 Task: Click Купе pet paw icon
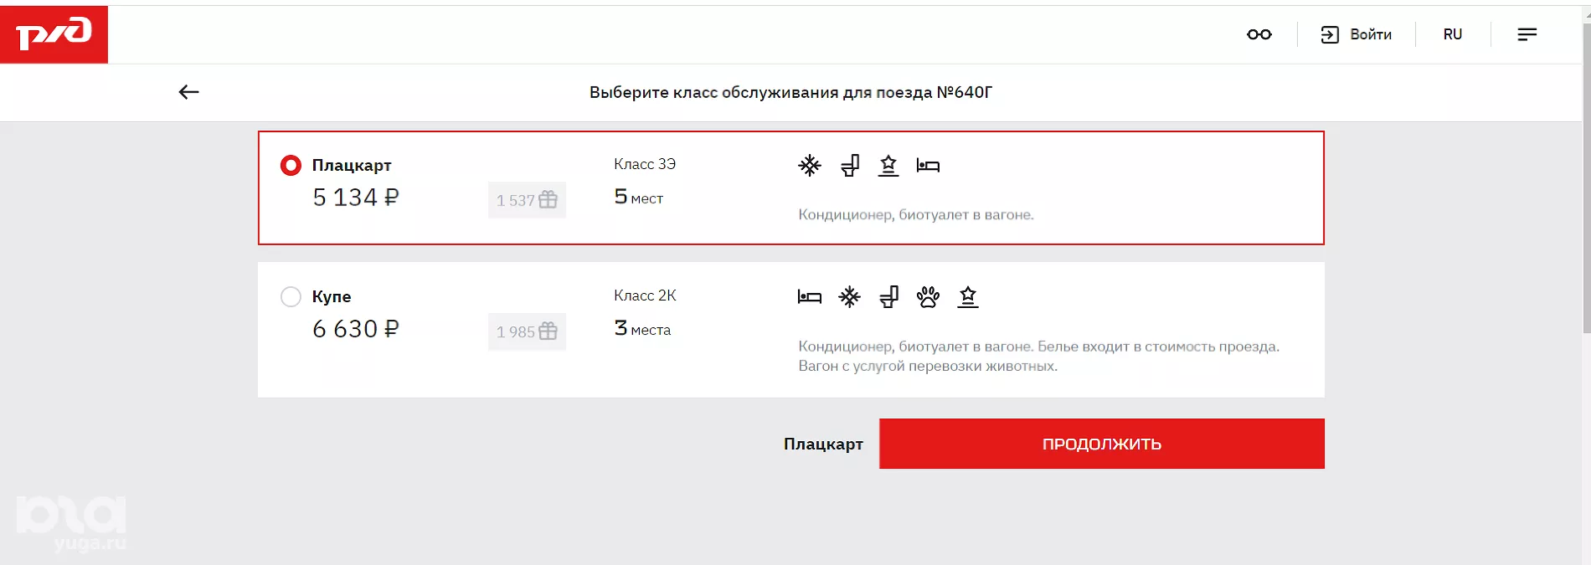[928, 297]
